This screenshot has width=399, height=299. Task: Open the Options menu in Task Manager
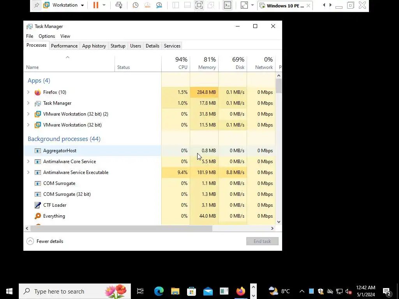point(47,36)
